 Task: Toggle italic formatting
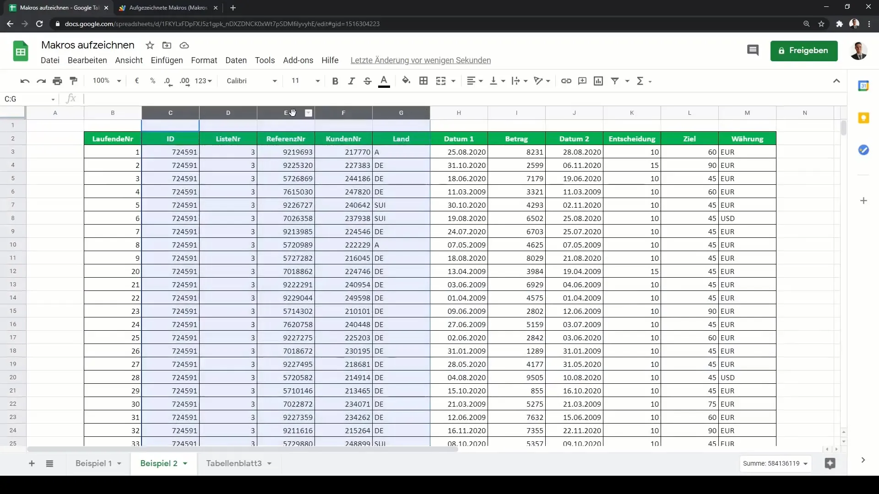pyautogui.click(x=351, y=81)
